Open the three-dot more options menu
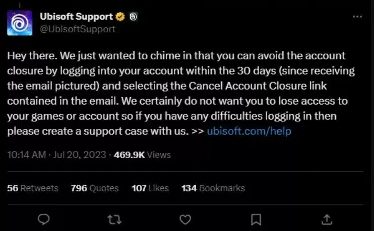Viewport: 374px width, 231px height. point(357,17)
